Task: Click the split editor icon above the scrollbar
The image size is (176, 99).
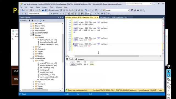Action: tap(163, 20)
